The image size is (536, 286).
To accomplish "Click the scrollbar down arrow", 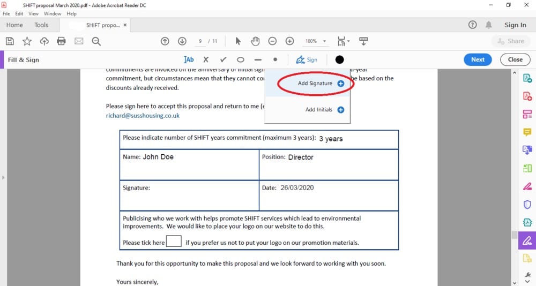I will pos(515,283).
